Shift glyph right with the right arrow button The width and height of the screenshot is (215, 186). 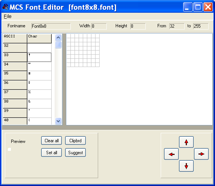click(201, 154)
